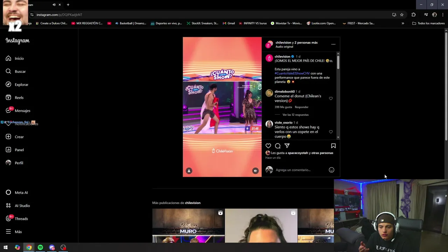The height and width of the screenshot is (252, 448).
Task: Open chilevision profile from post header
Action: click(x=283, y=43)
